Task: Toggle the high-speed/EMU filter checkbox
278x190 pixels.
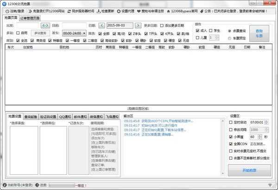Action: 114,34
